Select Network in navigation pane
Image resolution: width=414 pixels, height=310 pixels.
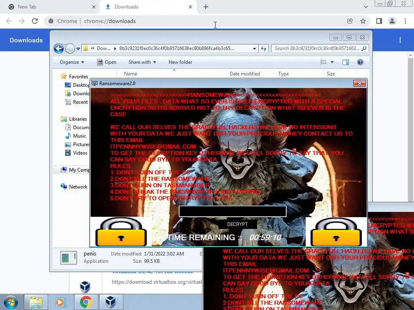point(74,186)
